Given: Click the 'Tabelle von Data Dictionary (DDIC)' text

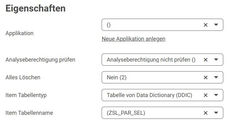Looking at the screenshot, I should pos(149,95).
